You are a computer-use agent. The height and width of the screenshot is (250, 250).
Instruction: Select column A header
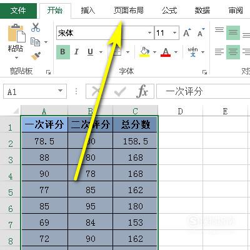[x=44, y=111]
